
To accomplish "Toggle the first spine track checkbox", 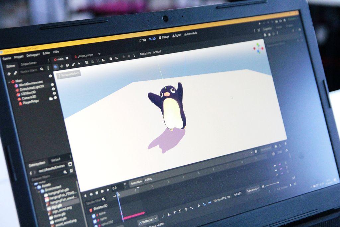I will tap(93, 216).
